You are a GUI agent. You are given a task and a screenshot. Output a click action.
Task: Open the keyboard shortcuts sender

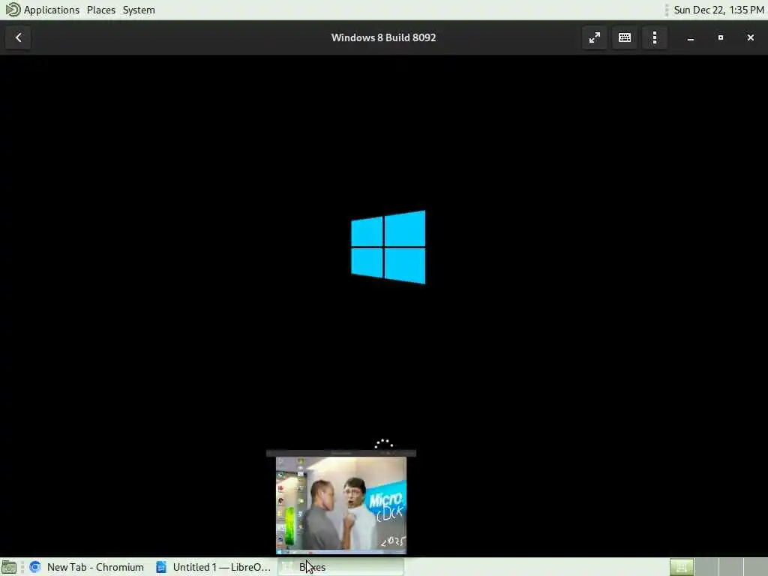625,37
